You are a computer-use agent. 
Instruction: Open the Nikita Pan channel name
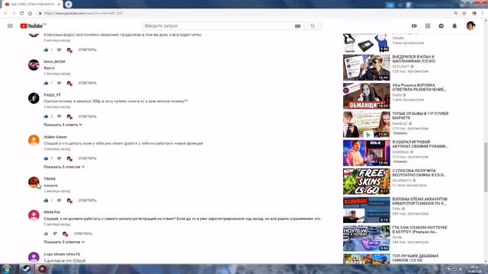[x=52, y=212]
